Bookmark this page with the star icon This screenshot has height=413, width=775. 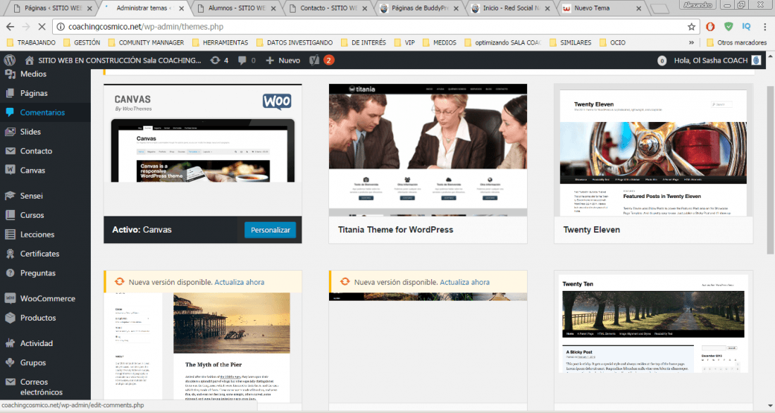(691, 27)
